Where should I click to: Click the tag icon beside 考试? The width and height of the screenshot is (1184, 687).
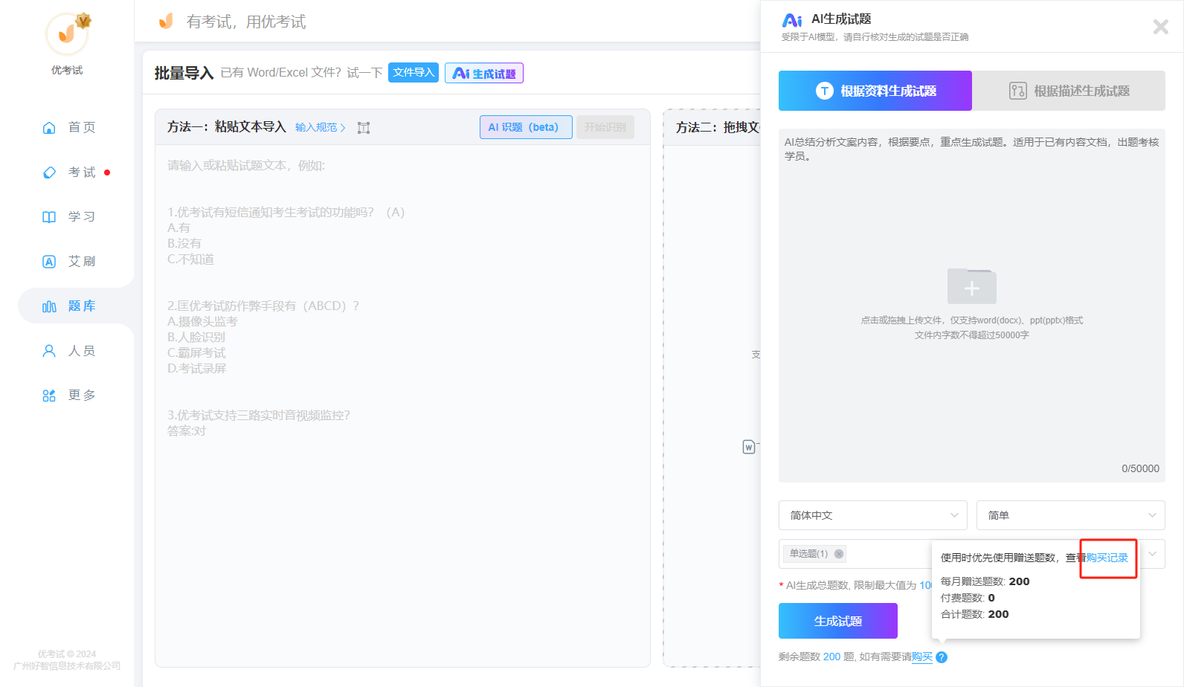pos(49,172)
